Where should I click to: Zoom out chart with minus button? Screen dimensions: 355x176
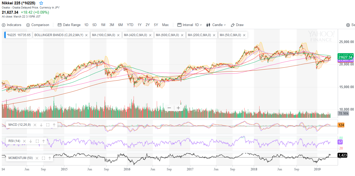pyautogui.click(x=169, y=108)
